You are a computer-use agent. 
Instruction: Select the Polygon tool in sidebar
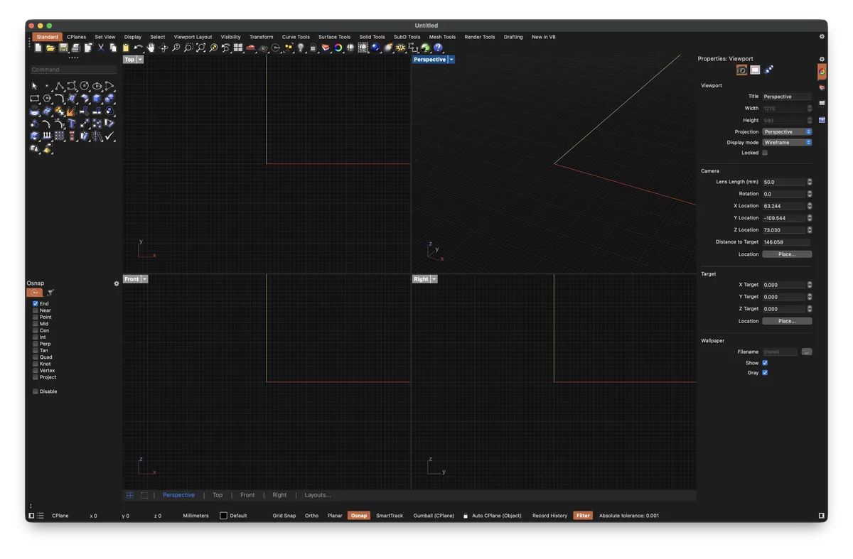tap(47, 98)
